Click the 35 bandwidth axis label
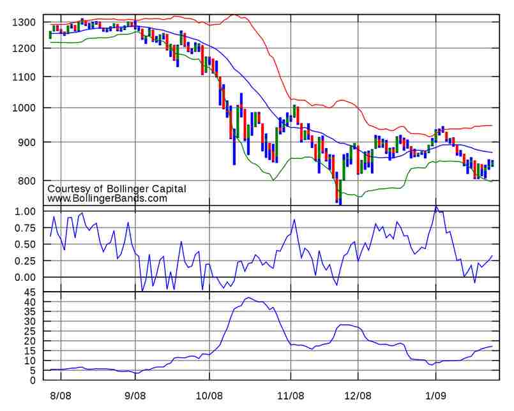514x411 pixels. click(30, 311)
